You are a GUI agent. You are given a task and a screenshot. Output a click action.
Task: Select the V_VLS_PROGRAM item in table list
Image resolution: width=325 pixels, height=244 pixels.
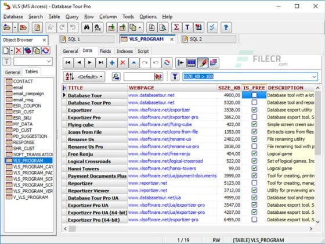(30, 197)
